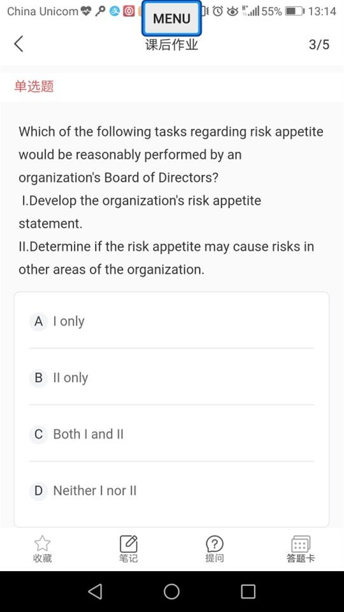344x612 pixels.
Task: Select option A 'I only'
Action: 171,321
